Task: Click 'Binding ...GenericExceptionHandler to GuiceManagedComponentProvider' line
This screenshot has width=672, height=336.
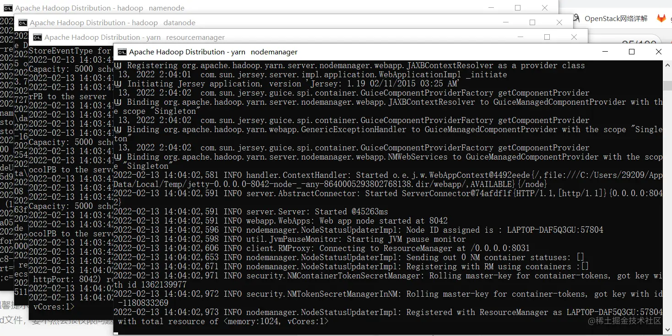Action: pos(388,129)
